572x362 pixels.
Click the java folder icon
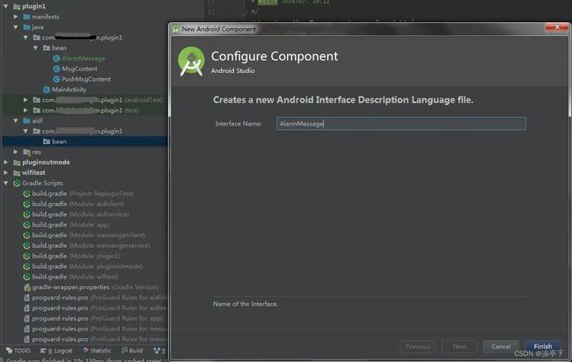click(x=26, y=27)
